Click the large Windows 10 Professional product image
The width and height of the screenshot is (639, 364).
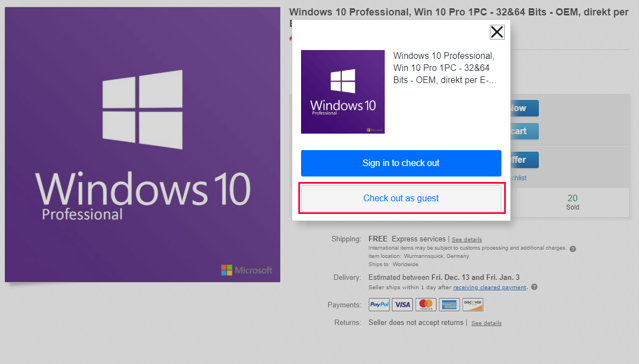pyautogui.click(x=143, y=145)
